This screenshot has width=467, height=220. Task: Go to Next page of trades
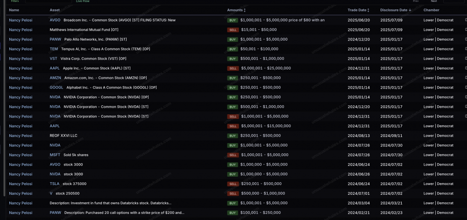[434, 1]
